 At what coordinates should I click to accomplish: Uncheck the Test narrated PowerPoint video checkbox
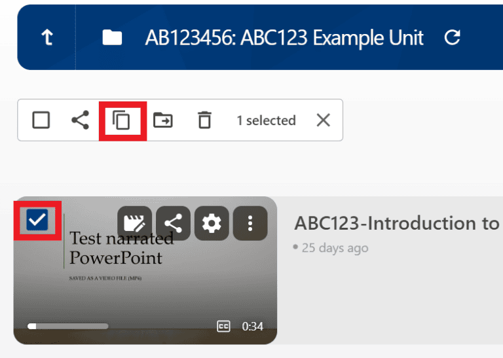click(x=37, y=221)
